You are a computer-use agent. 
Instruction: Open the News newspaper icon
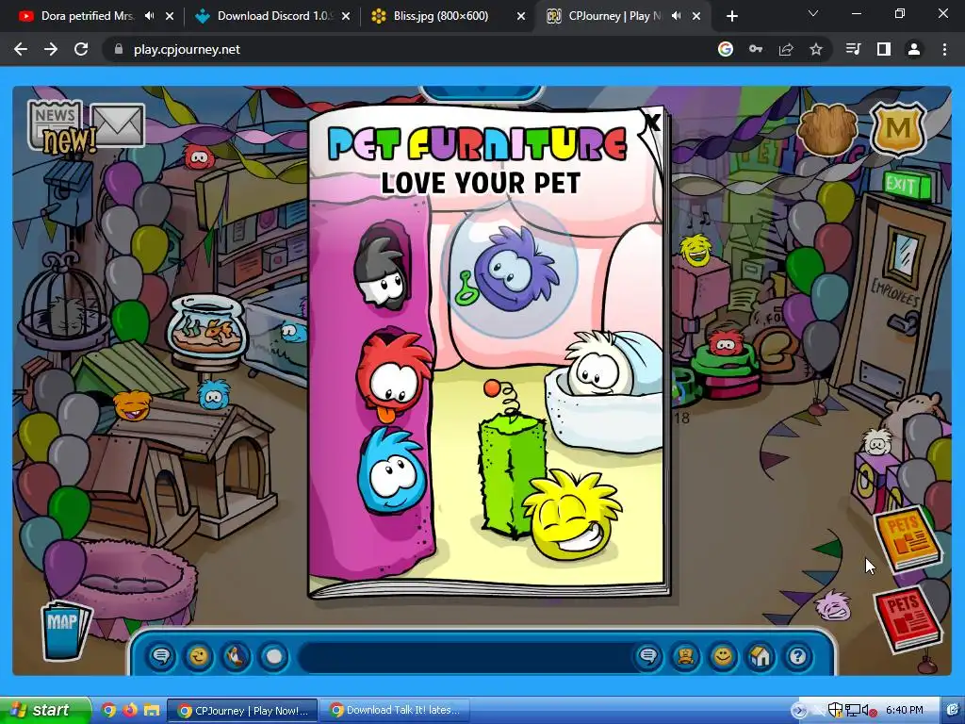pyautogui.click(x=56, y=125)
